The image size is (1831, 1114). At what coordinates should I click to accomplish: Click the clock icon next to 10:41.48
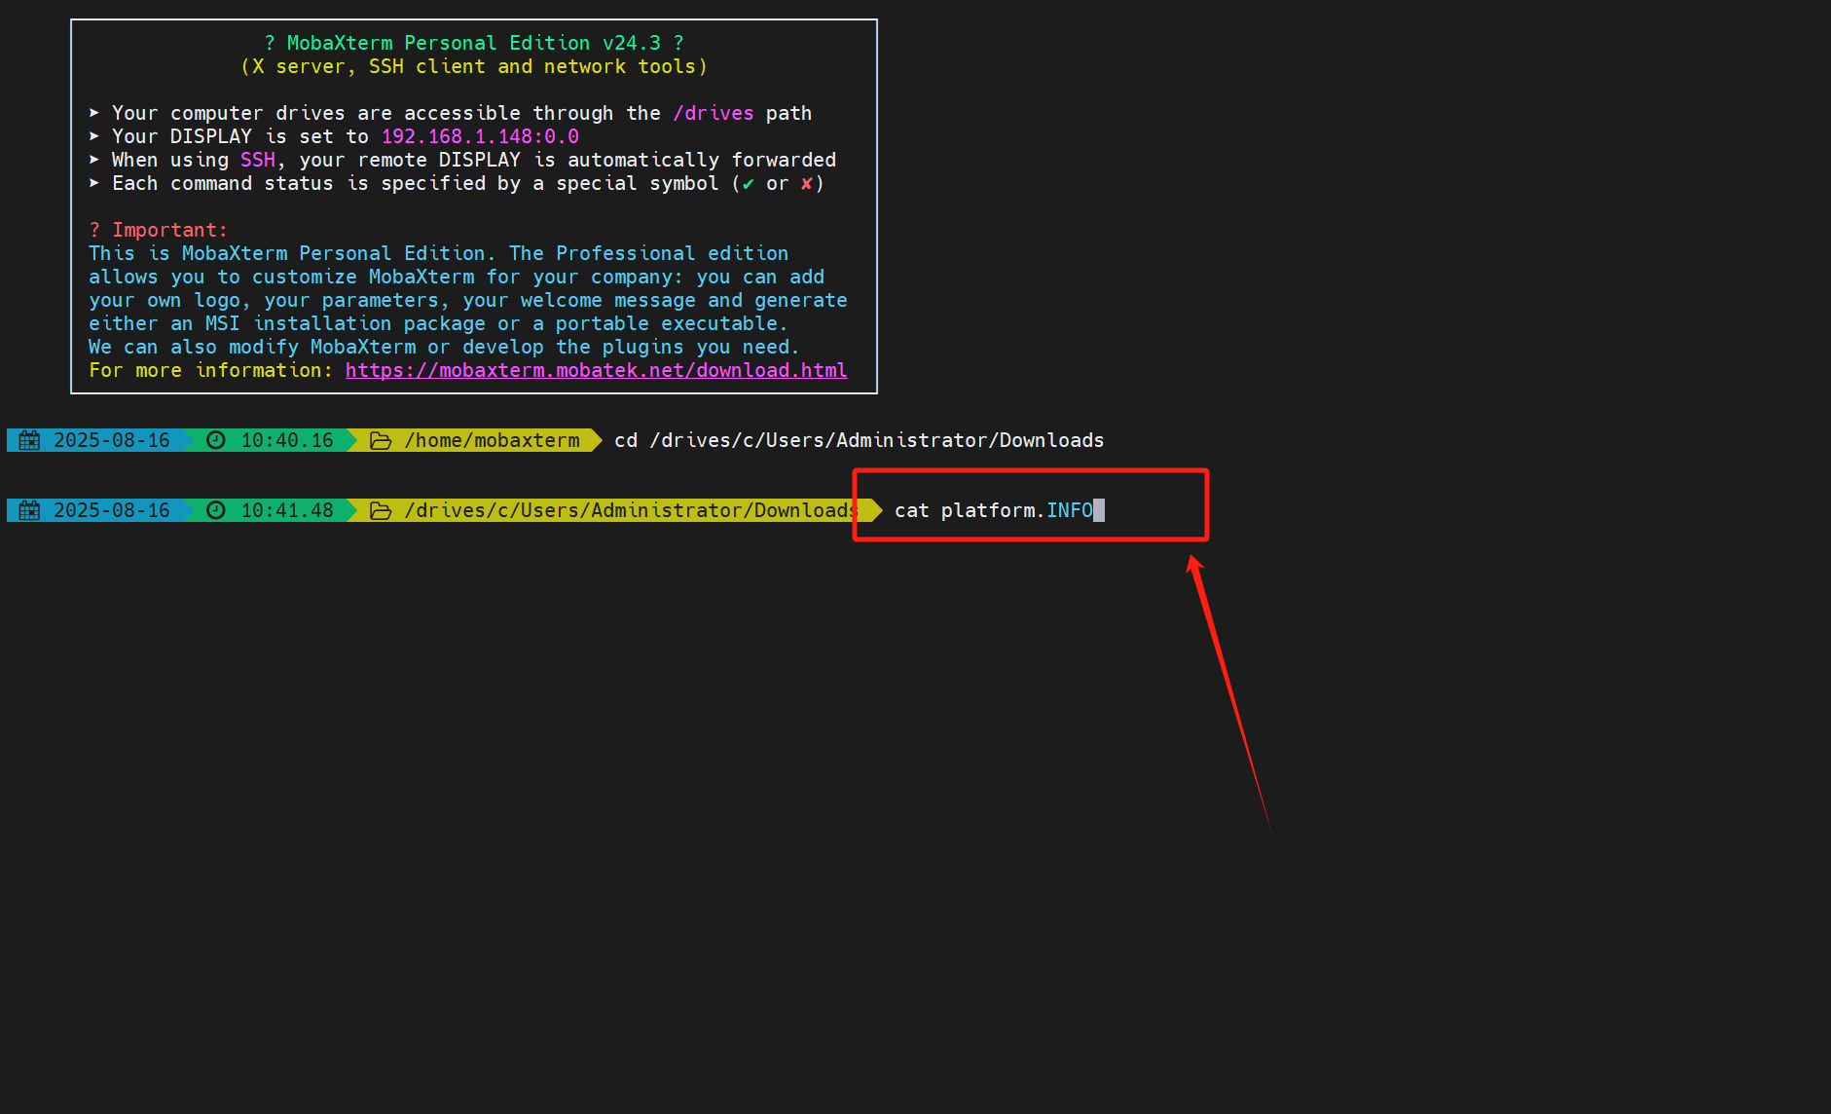(x=216, y=510)
